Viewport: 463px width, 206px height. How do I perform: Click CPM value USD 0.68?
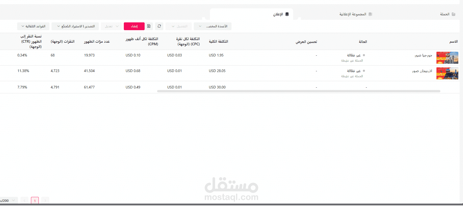pyautogui.click(x=133, y=71)
